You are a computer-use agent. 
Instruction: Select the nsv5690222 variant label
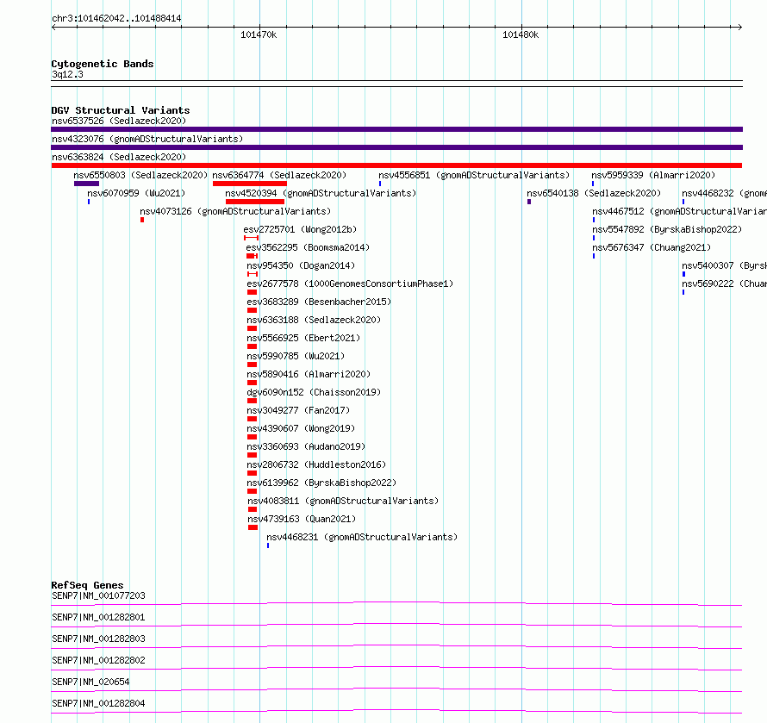click(725, 284)
